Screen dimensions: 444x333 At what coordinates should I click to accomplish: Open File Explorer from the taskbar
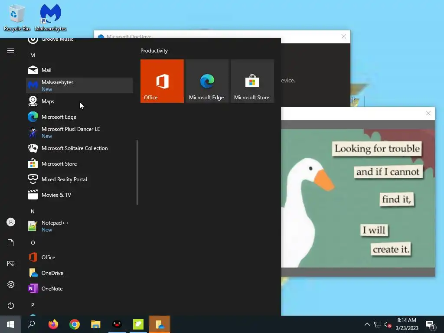[96, 324]
